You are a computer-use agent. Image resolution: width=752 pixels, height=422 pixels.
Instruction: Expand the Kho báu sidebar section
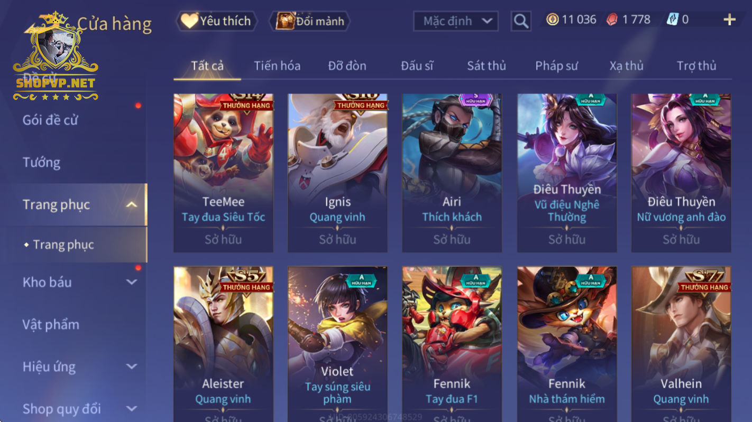(132, 282)
